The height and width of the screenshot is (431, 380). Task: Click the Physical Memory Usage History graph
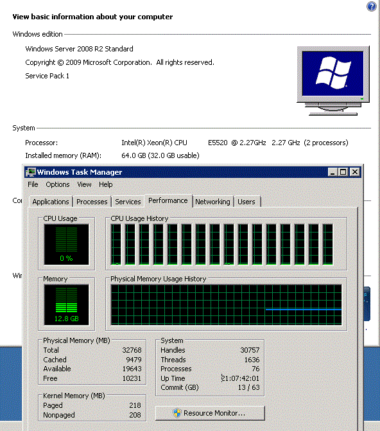point(226,305)
